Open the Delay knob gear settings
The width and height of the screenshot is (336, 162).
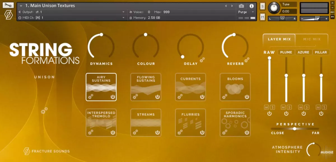(x=202, y=59)
